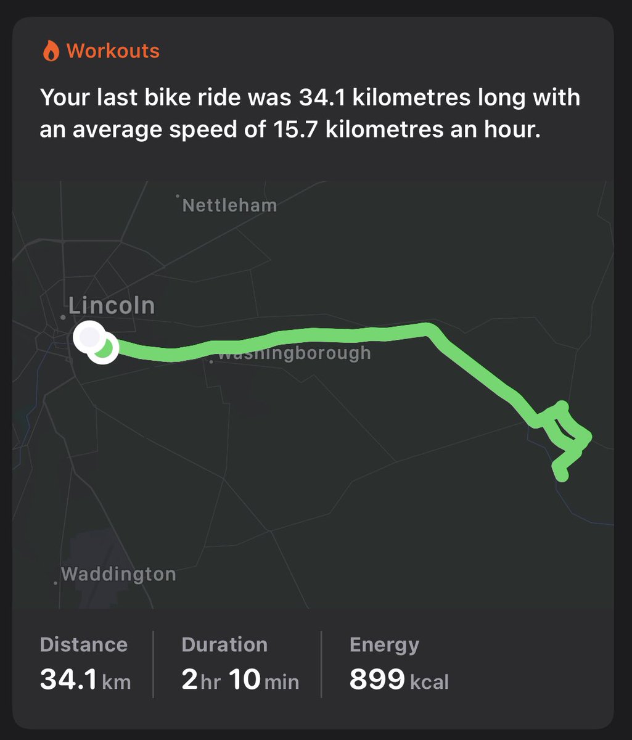Select the green route end marker

(x=105, y=349)
